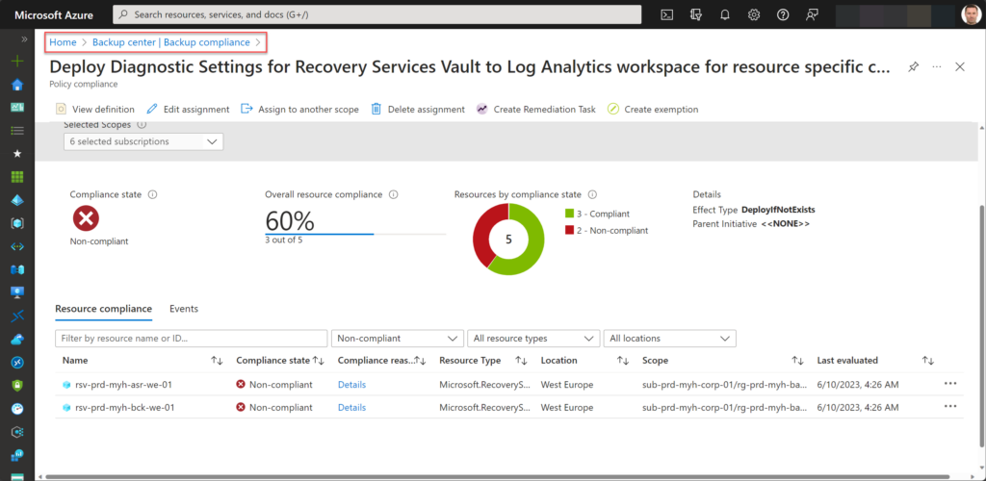This screenshot has width=986, height=481.
Task: Click View definition
Action: (95, 110)
